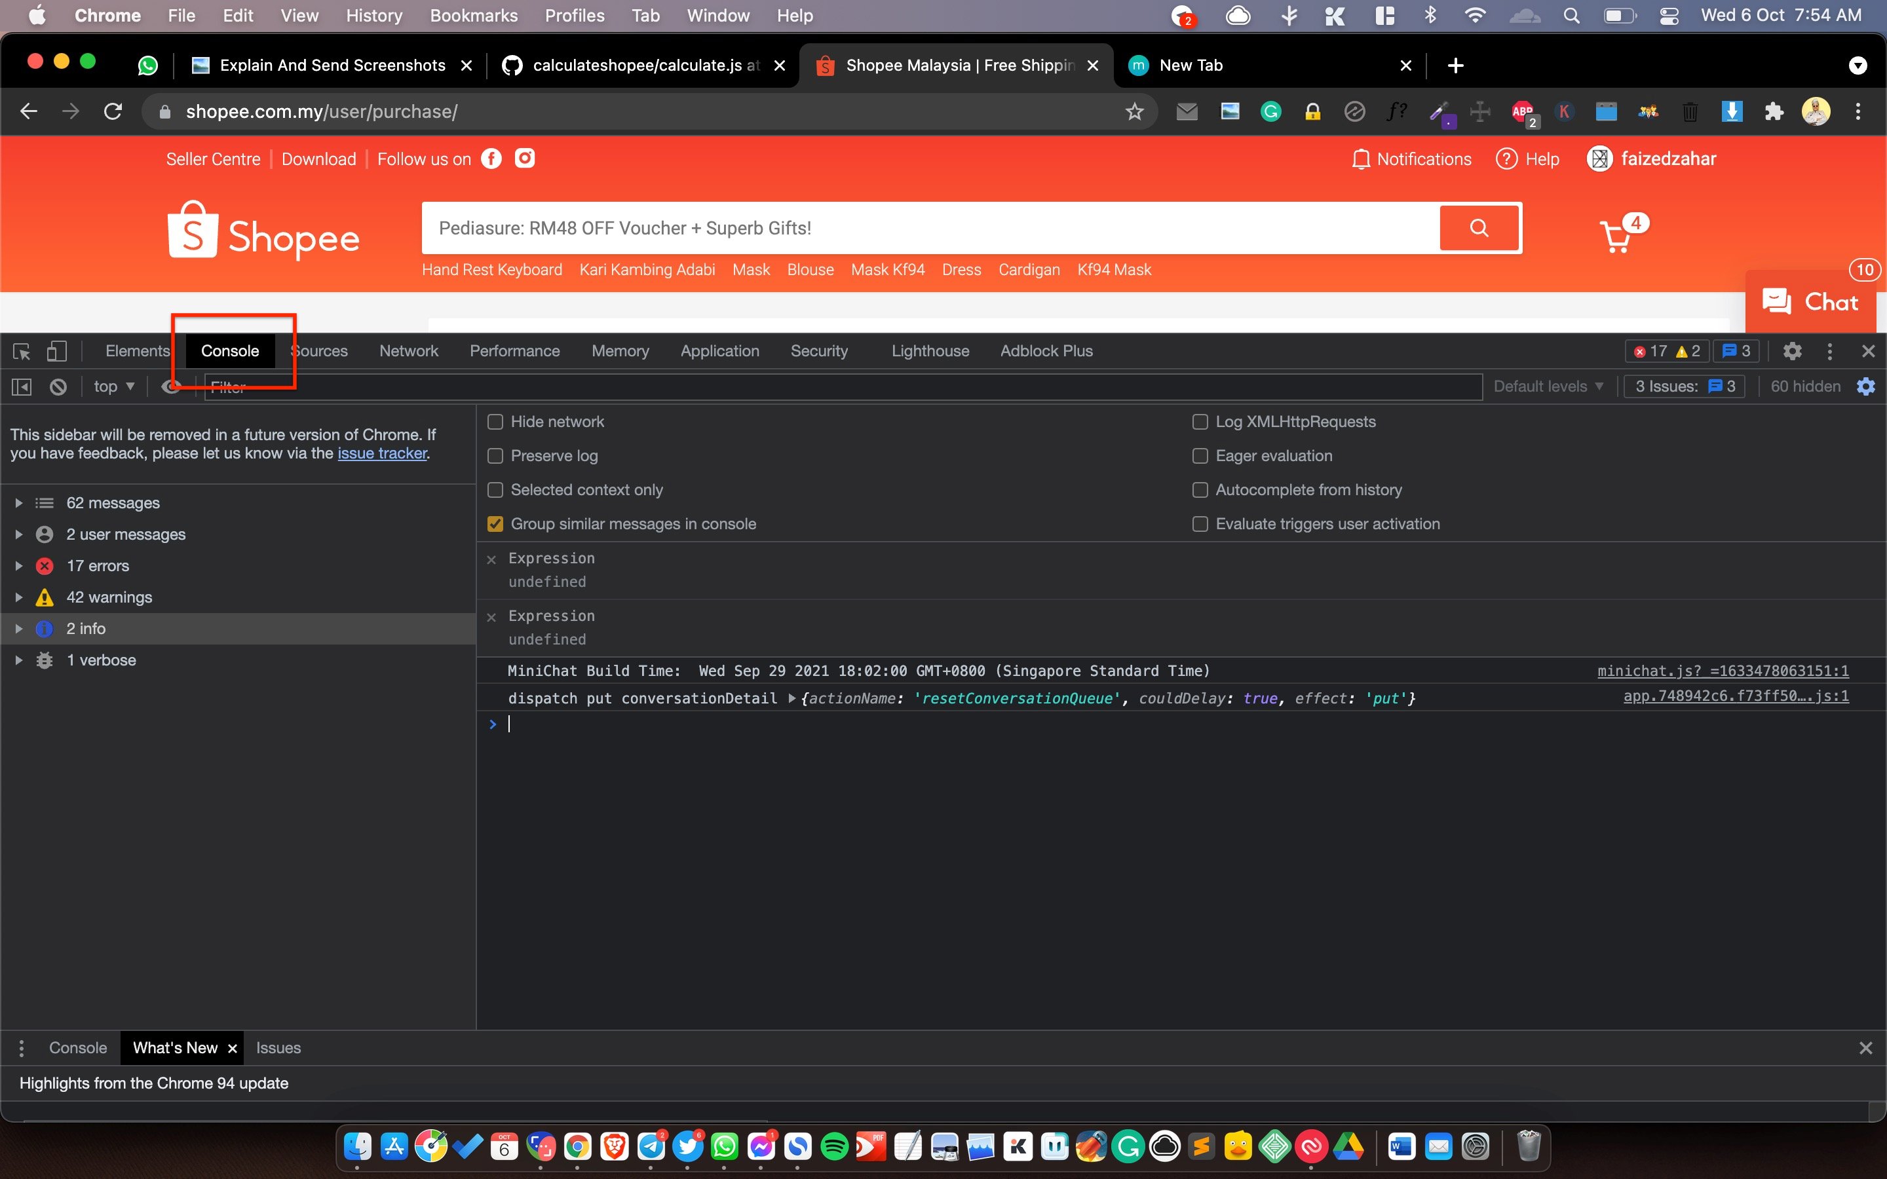Open the Default levels dropdown
1887x1179 pixels.
[x=1548, y=386]
